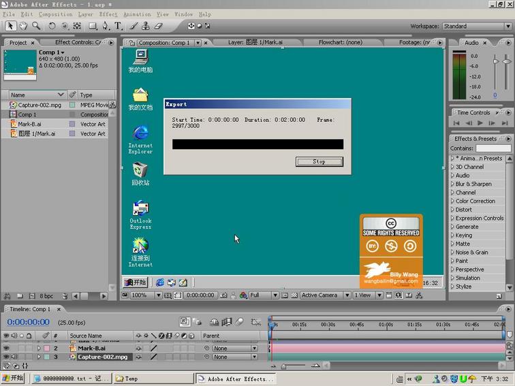Toggle shy switch for Mark-B.ai layer
Viewport: 515px width, 386px height.
[138, 349]
